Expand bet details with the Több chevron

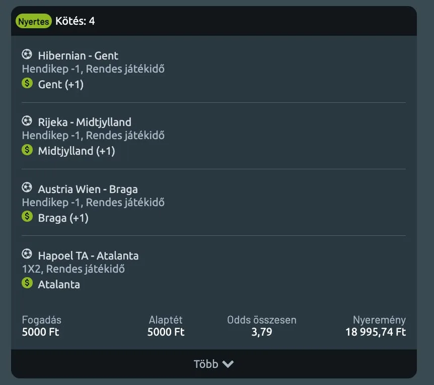tap(228, 364)
